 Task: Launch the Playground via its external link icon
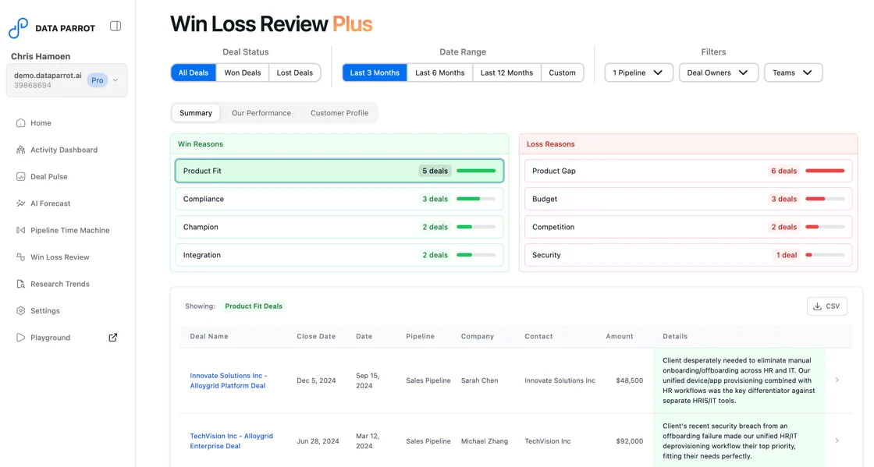click(112, 337)
